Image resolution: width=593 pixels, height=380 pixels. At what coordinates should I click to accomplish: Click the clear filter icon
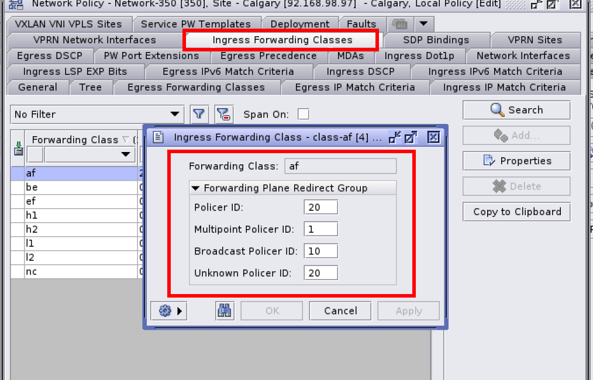click(x=223, y=114)
